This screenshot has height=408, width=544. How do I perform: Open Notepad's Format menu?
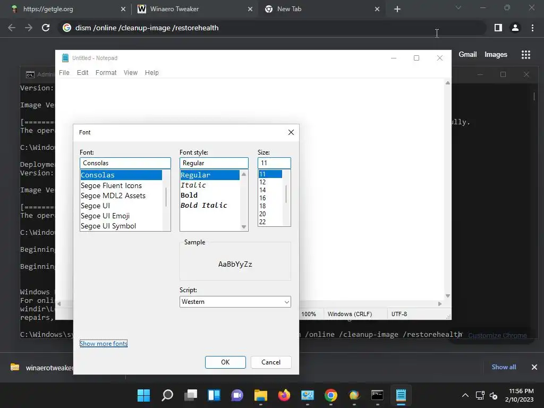pyautogui.click(x=106, y=72)
